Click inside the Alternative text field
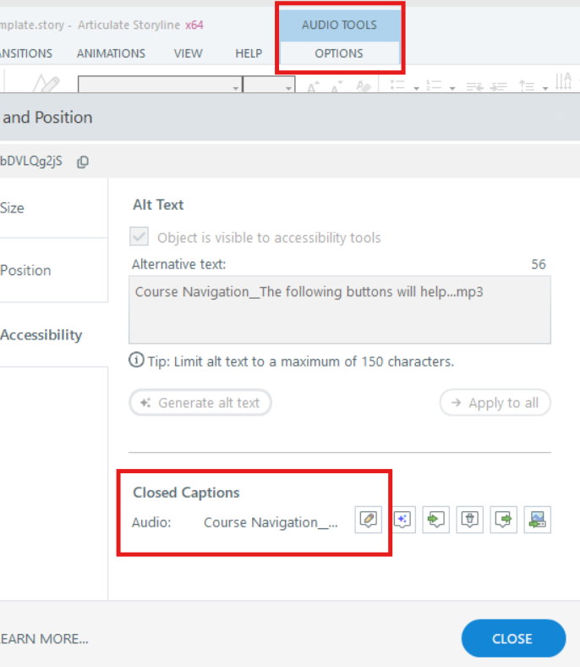 pos(339,310)
